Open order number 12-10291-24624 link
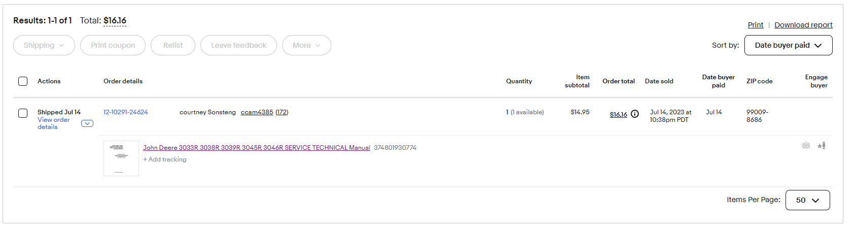This screenshot has height=227, width=853. tap(126, 112)
